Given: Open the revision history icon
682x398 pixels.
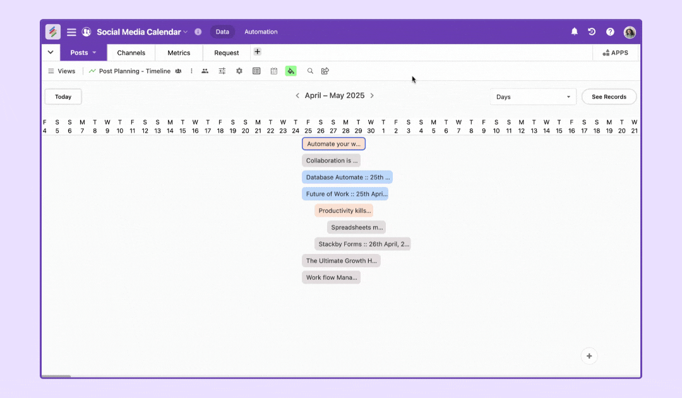Looking at the screenshot, I should (592, 32).
